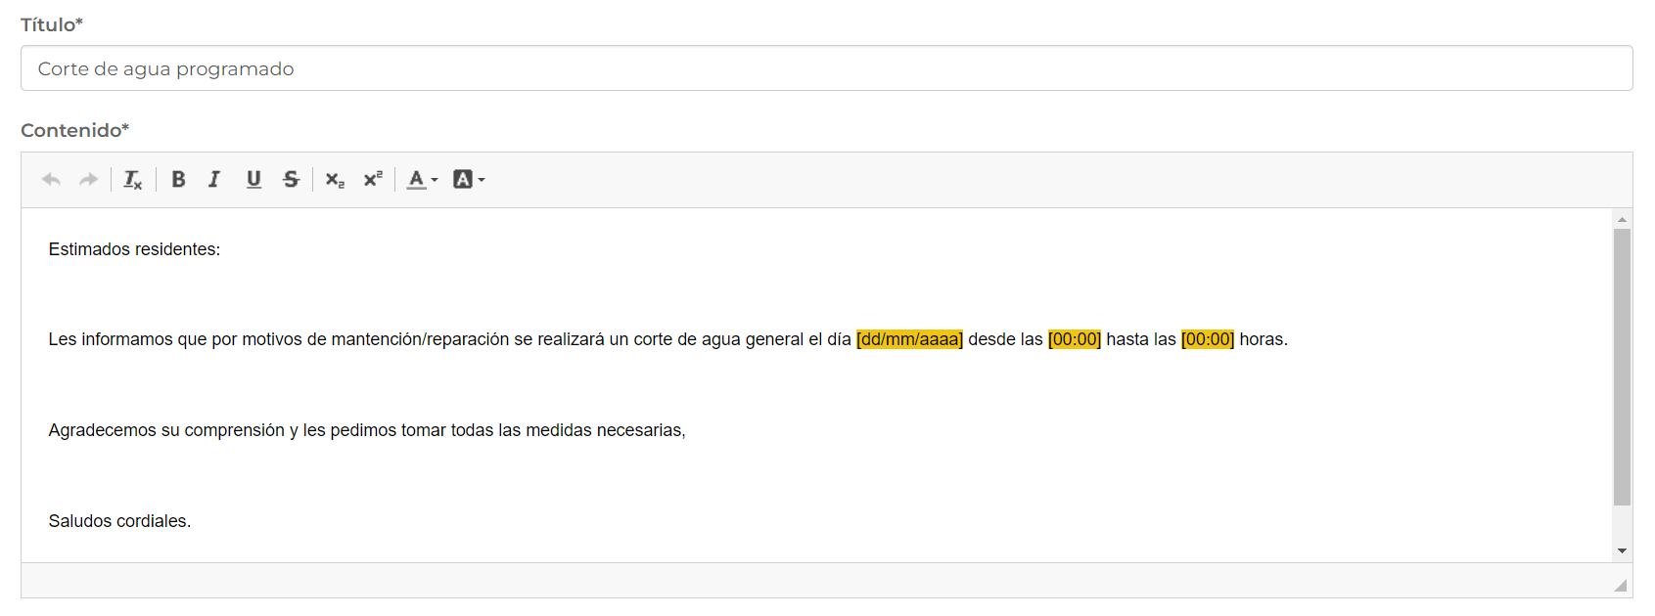The height and width of the screenshot is (616, 1655).
Task: Place cursor at 'Saludos cordiales.' text
Action: pos(119,521)
